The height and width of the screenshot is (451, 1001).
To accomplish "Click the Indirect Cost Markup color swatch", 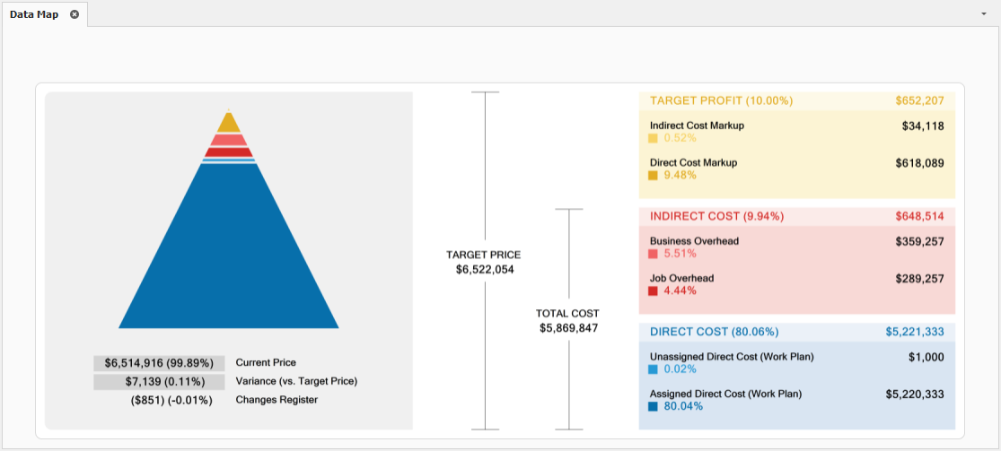I will (653, 139).
